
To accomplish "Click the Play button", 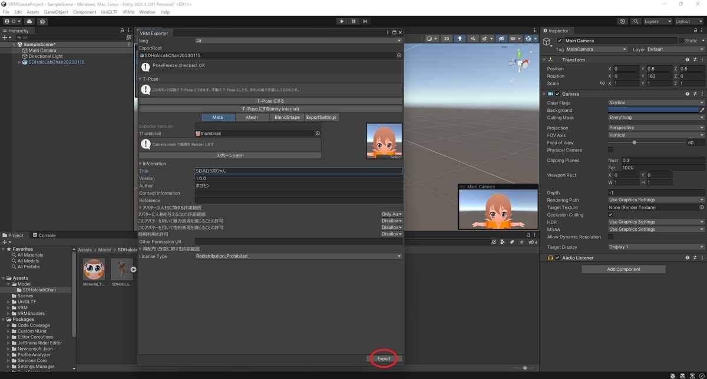I will pos(342,21).
